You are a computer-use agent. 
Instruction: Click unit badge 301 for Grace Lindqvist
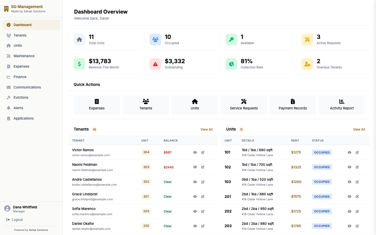(146, 196)
